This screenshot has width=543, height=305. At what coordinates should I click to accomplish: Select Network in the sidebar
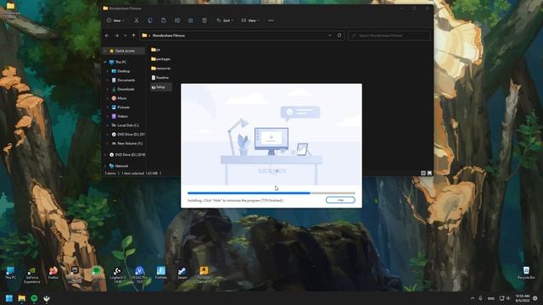pos(119,166)
